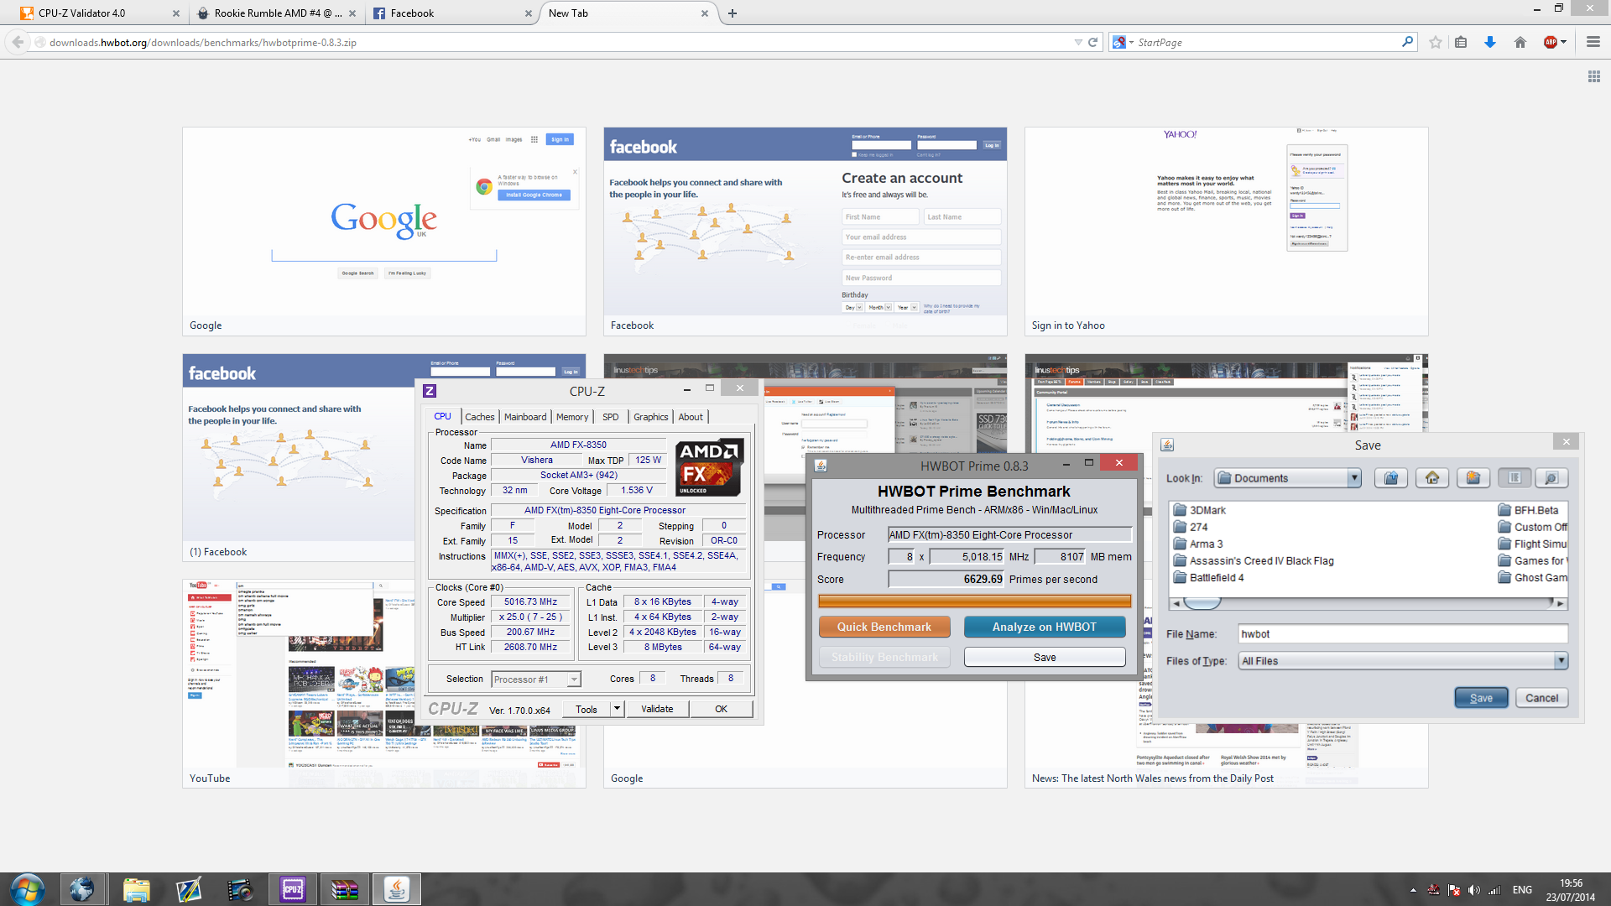Click the search magnifier icon in search box
Screen dimensions: 1611x906
tap(1407, 42)
